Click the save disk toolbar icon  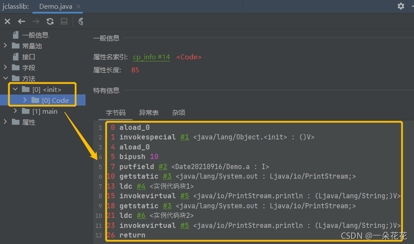point(64,21)
